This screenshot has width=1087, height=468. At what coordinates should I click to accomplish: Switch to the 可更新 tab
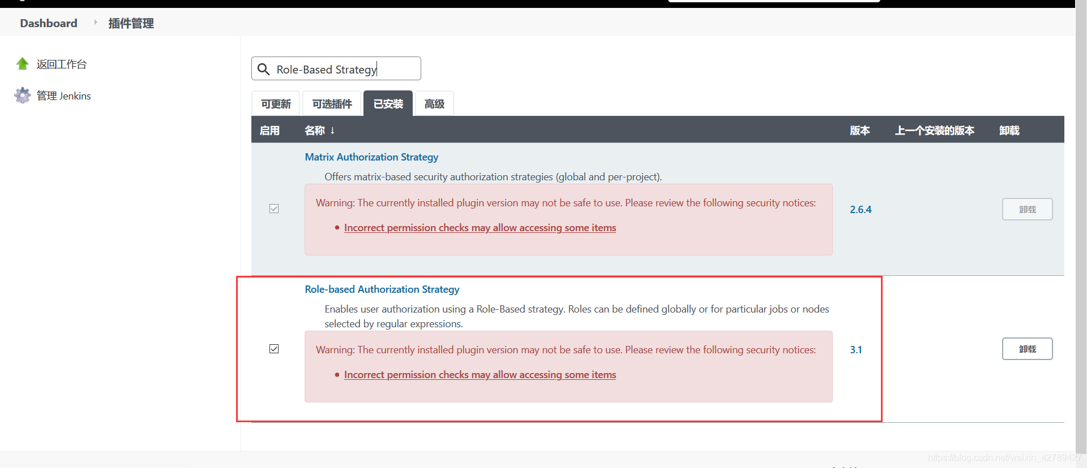click(276, 104)
